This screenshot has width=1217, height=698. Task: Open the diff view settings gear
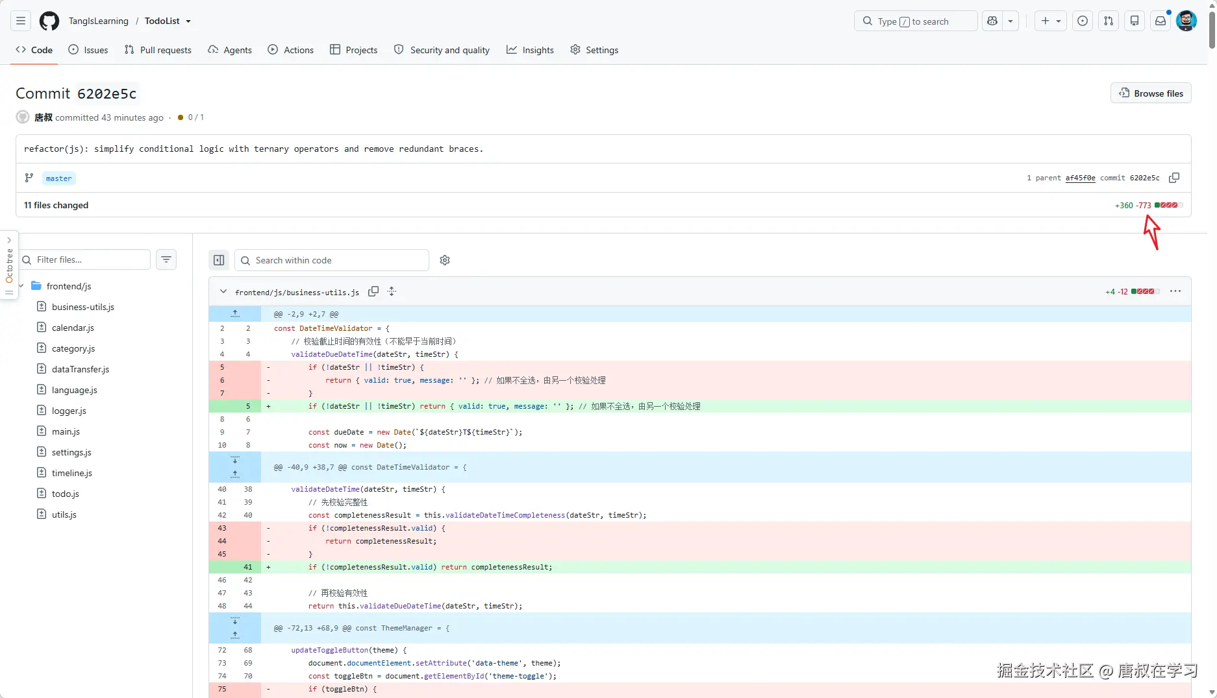[445, 260]
